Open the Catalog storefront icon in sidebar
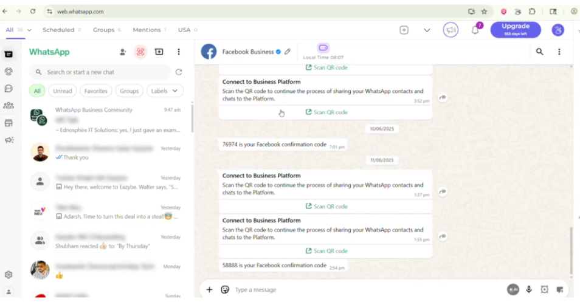Screen dimensions: 580x305 pos(9,123)
